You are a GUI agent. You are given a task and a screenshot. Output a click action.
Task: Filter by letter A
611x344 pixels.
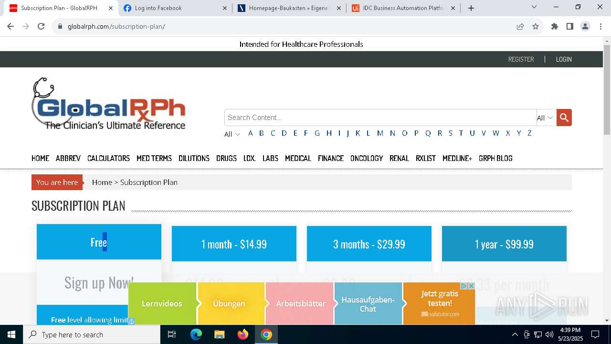(250, 133)
